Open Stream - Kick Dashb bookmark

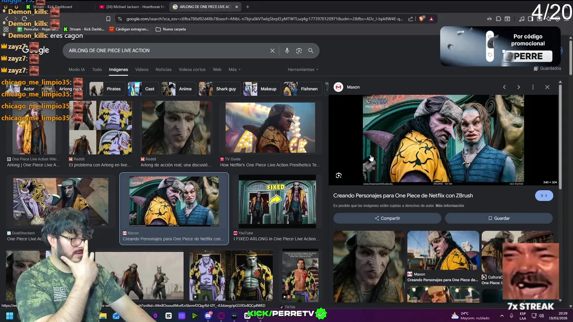[84, 29]
